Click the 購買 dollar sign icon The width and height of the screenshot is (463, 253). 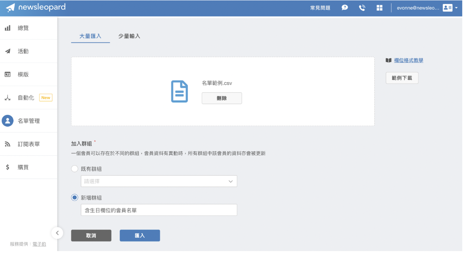pos(8,167)
